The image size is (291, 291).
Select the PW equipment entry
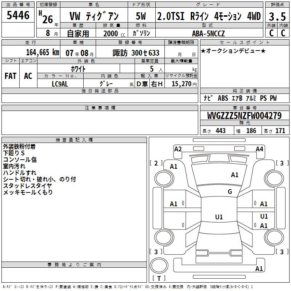273,98
